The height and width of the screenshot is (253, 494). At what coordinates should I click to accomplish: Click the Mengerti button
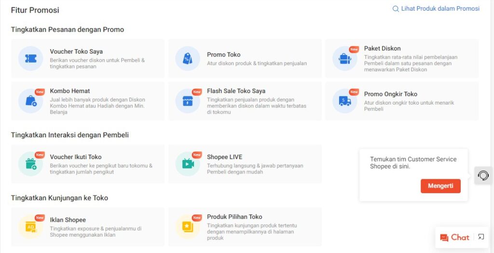click(440, 186)
